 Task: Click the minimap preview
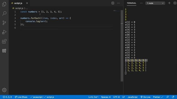pyautogui.click(x=117, y=11)
